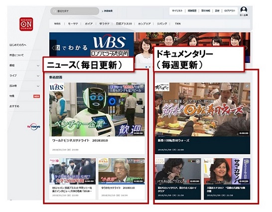Open the WBS program tab

pos(57,23)
